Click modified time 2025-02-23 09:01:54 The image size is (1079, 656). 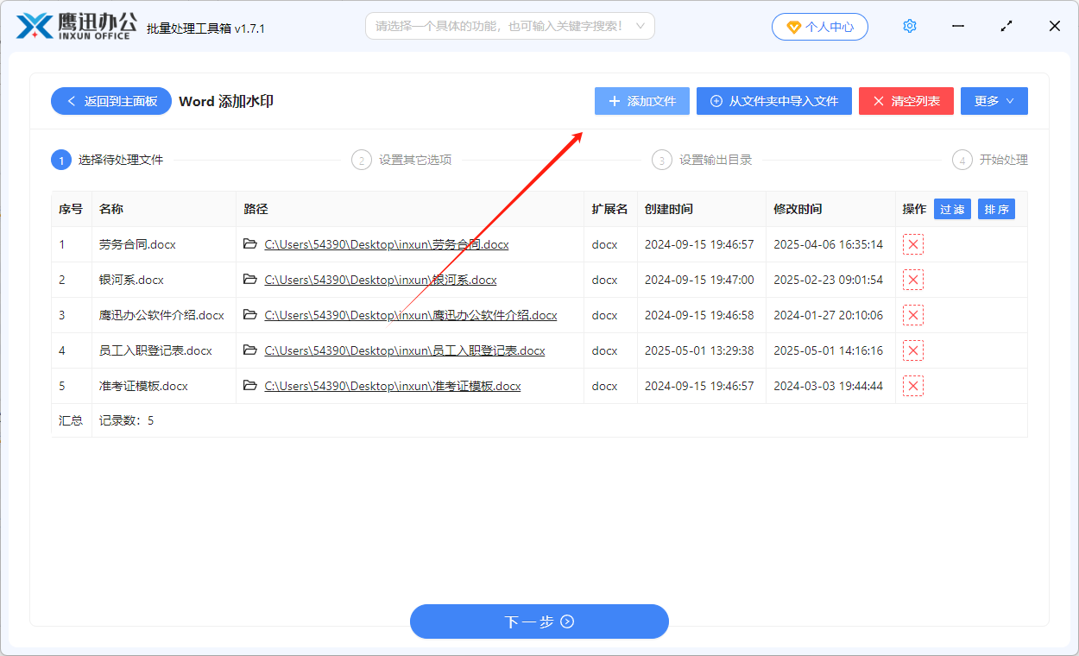(x=828, y=280)
